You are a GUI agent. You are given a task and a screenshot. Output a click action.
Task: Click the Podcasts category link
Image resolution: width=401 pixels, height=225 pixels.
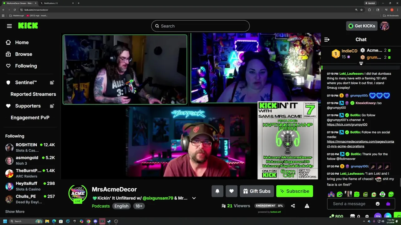[x=101, y=206]
